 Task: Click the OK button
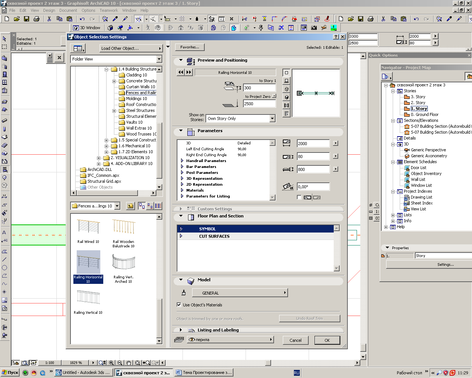(327, 340)
